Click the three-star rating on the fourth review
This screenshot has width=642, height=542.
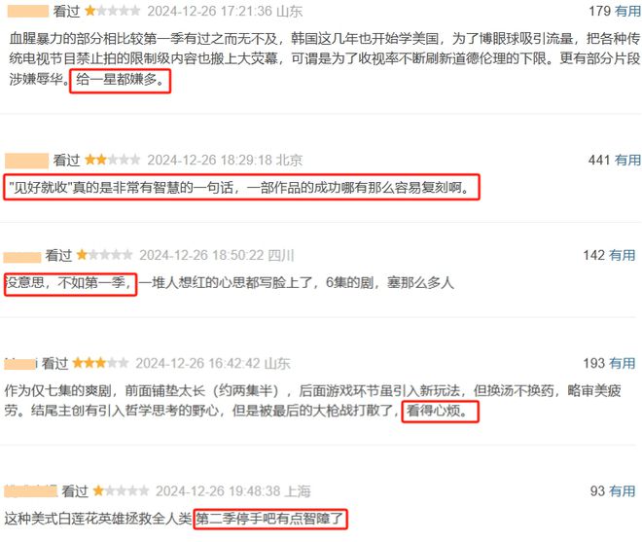coord(101,363)
